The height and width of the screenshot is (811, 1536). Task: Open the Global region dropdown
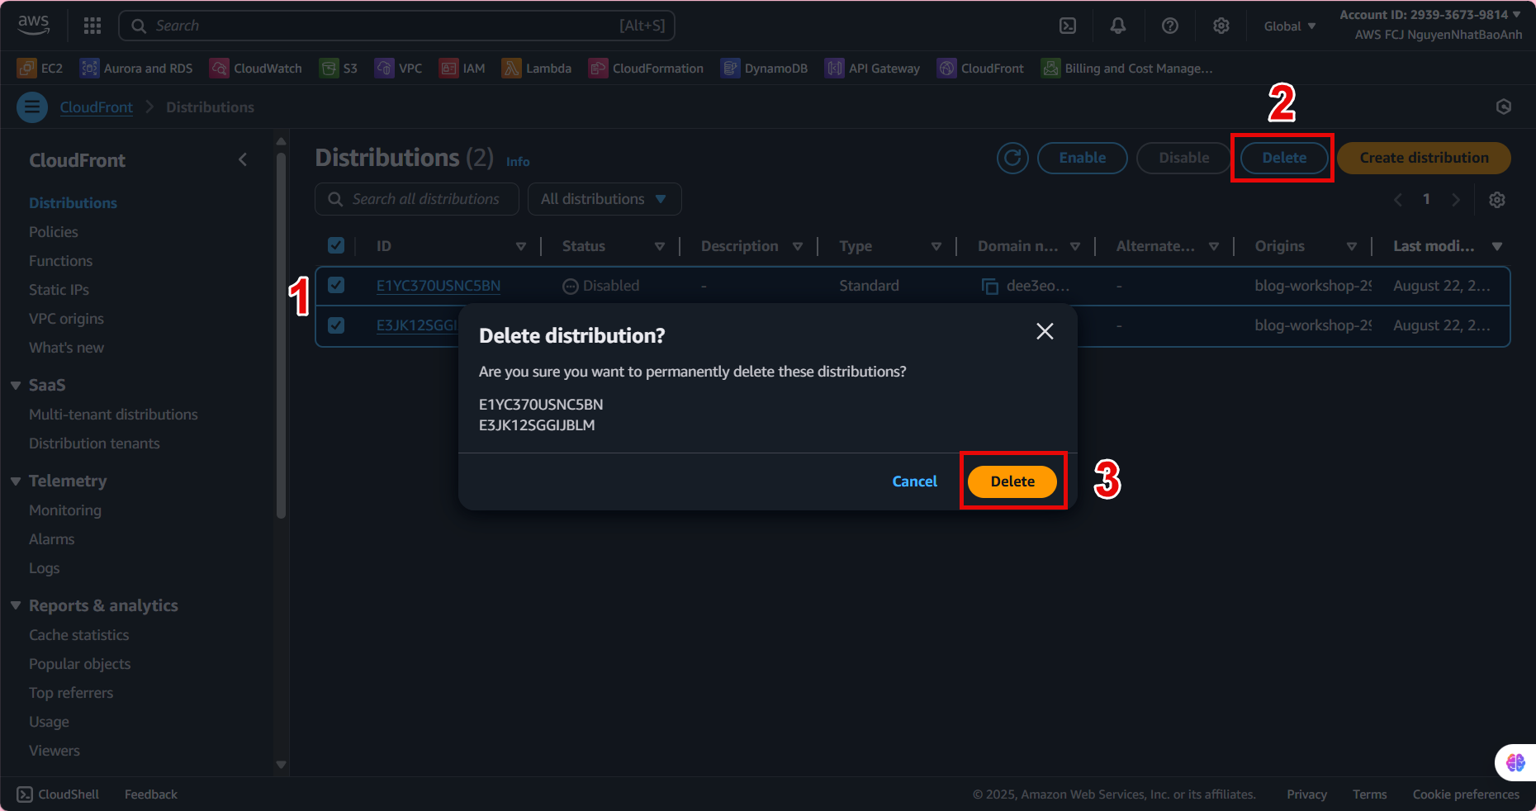pyautogui.click(x=1289, y=26)
